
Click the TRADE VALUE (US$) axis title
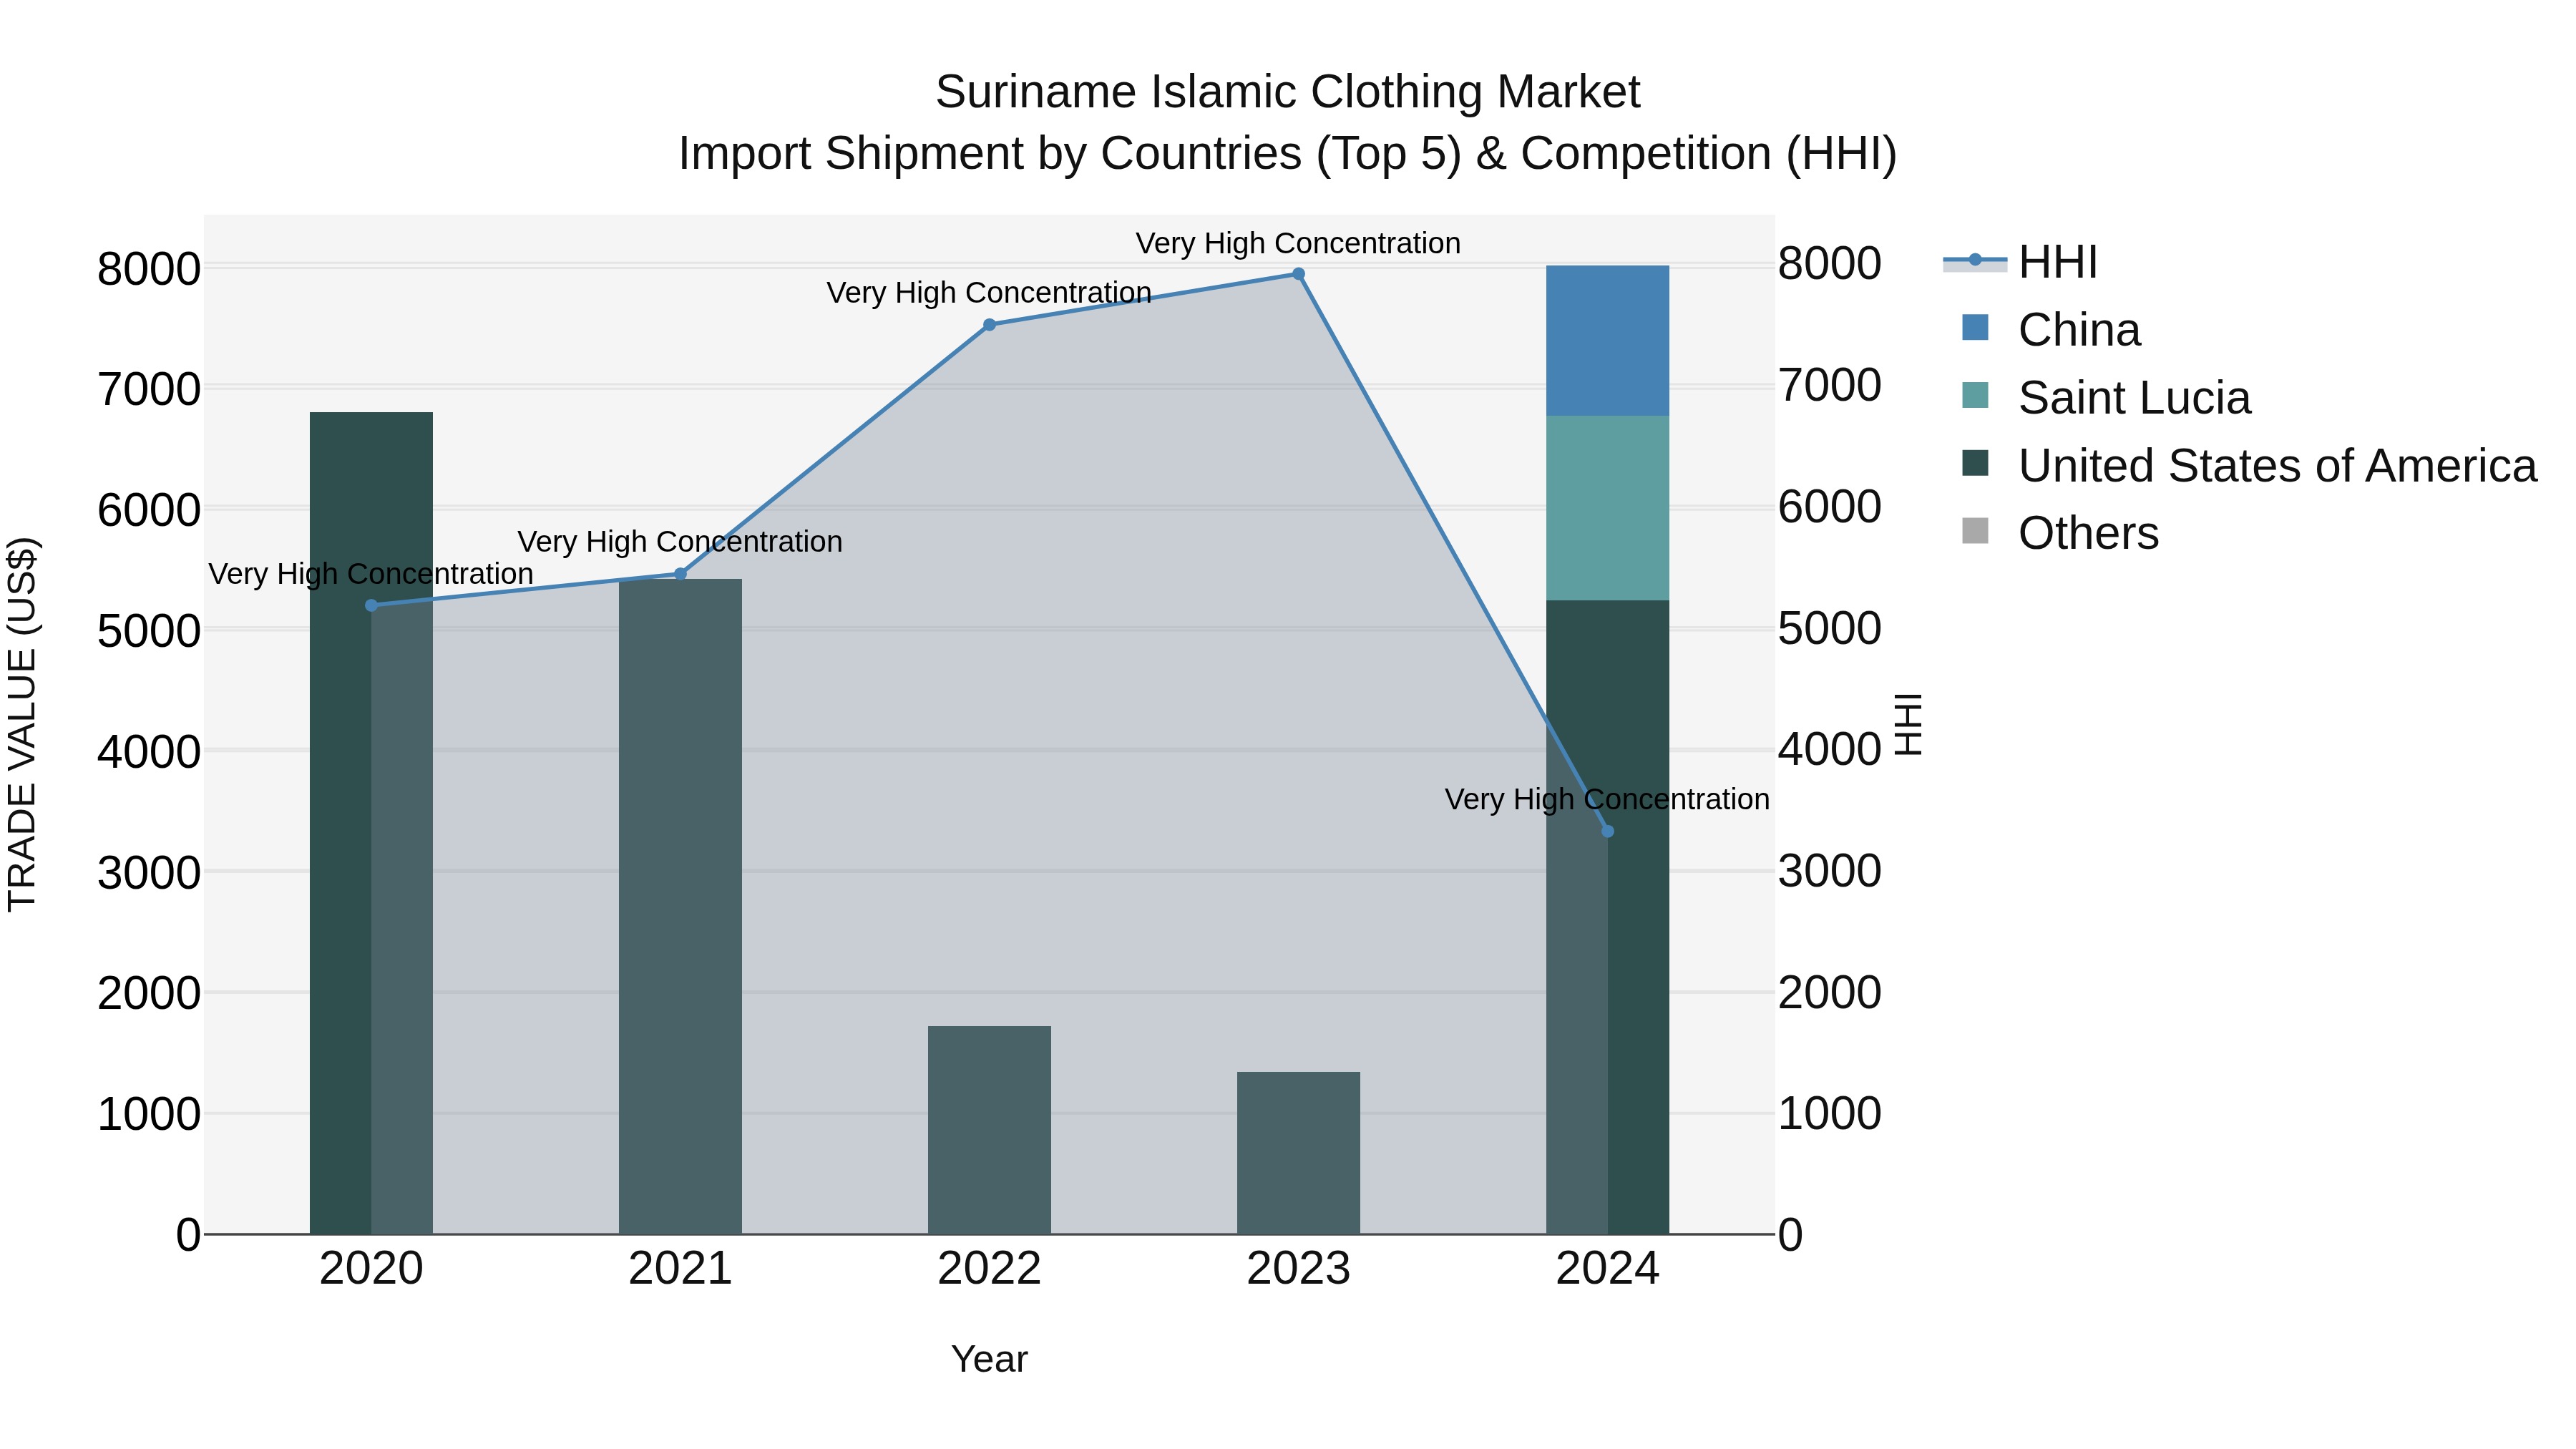pos(22,724)
